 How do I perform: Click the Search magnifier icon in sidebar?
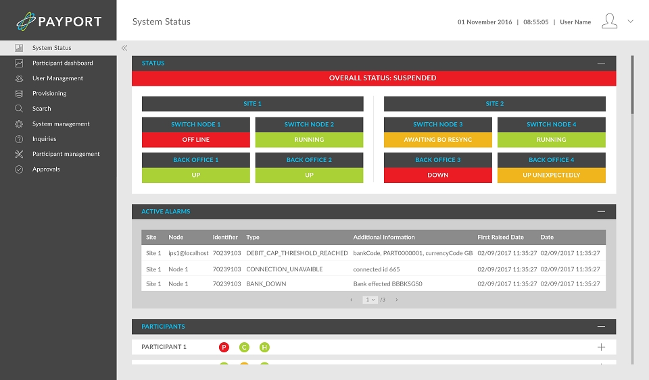19,109
